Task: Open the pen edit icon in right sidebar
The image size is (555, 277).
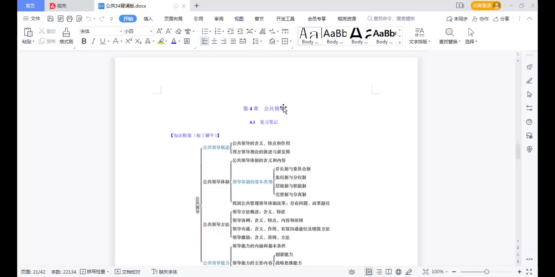Action: point(529,81)
